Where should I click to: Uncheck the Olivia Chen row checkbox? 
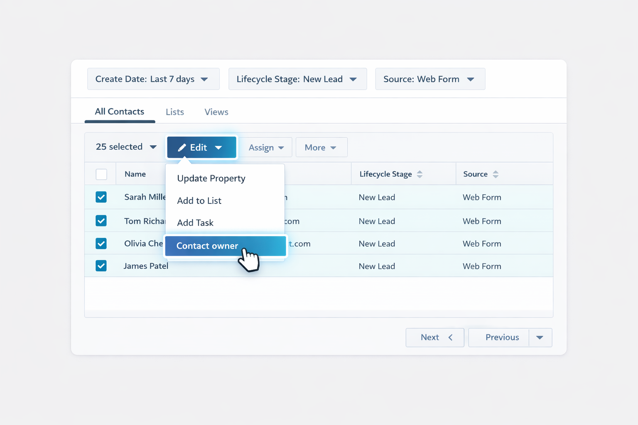101,243
